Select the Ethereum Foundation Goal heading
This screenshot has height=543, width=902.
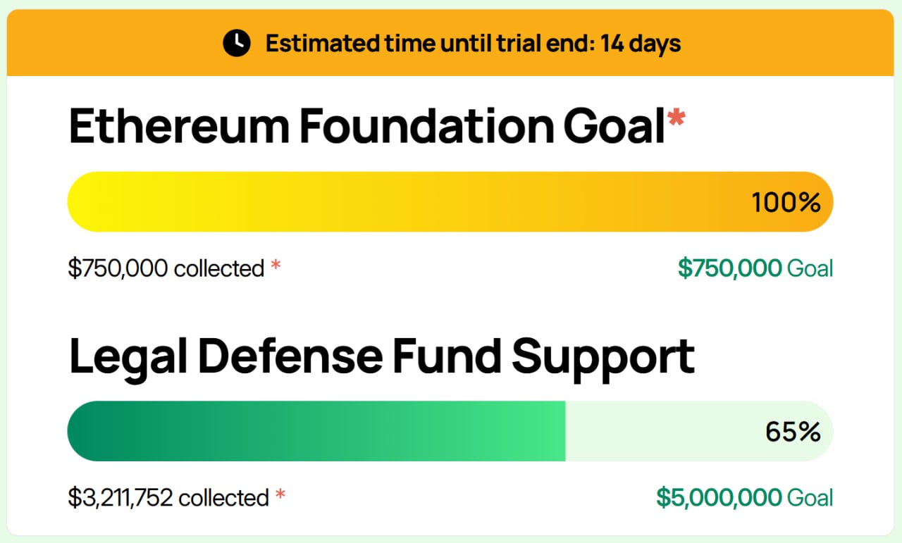[x=367, y=126]
